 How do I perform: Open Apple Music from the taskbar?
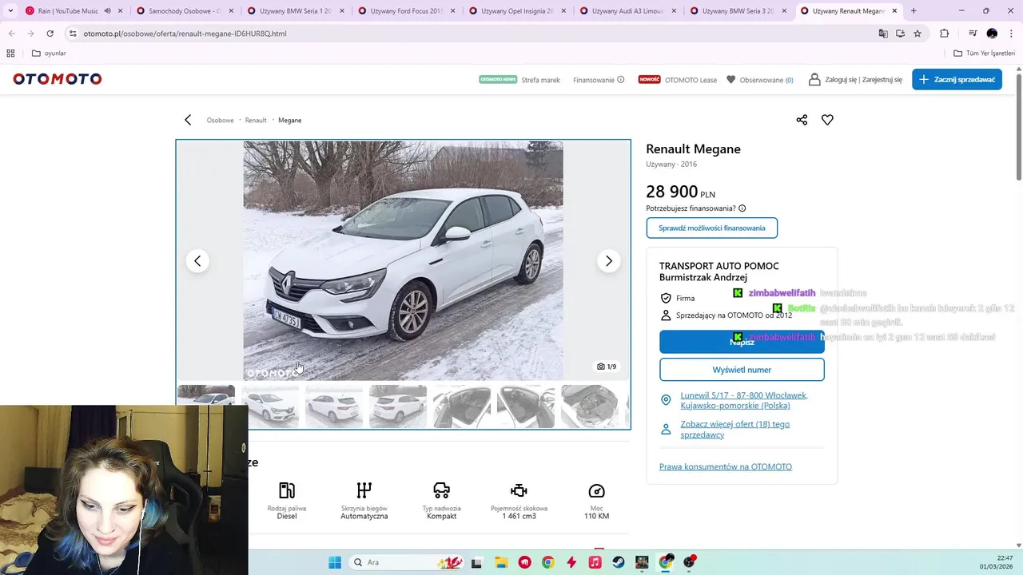tap(595, 562)
